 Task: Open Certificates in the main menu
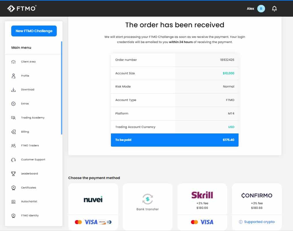coord(29,188)
